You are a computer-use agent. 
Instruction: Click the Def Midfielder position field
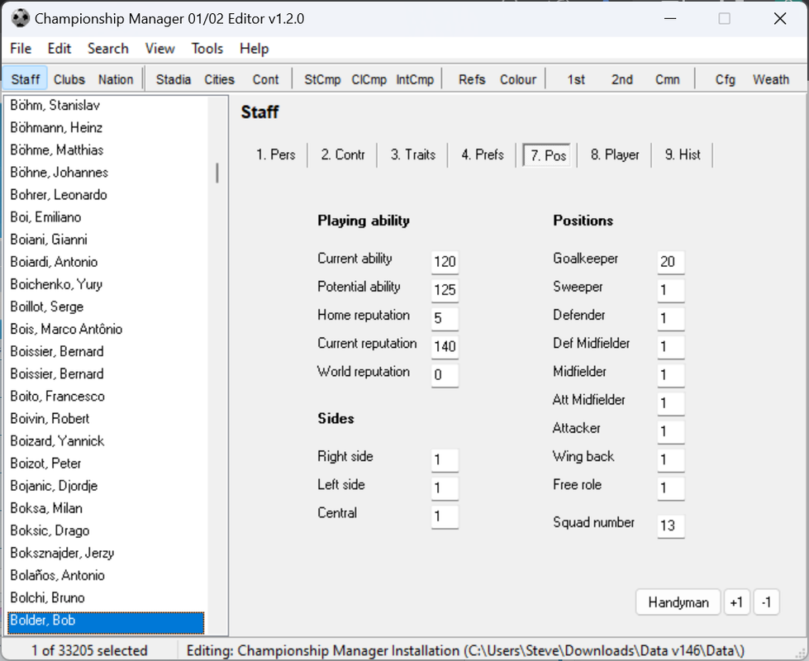pyautogui.click(x=671, y=346)
